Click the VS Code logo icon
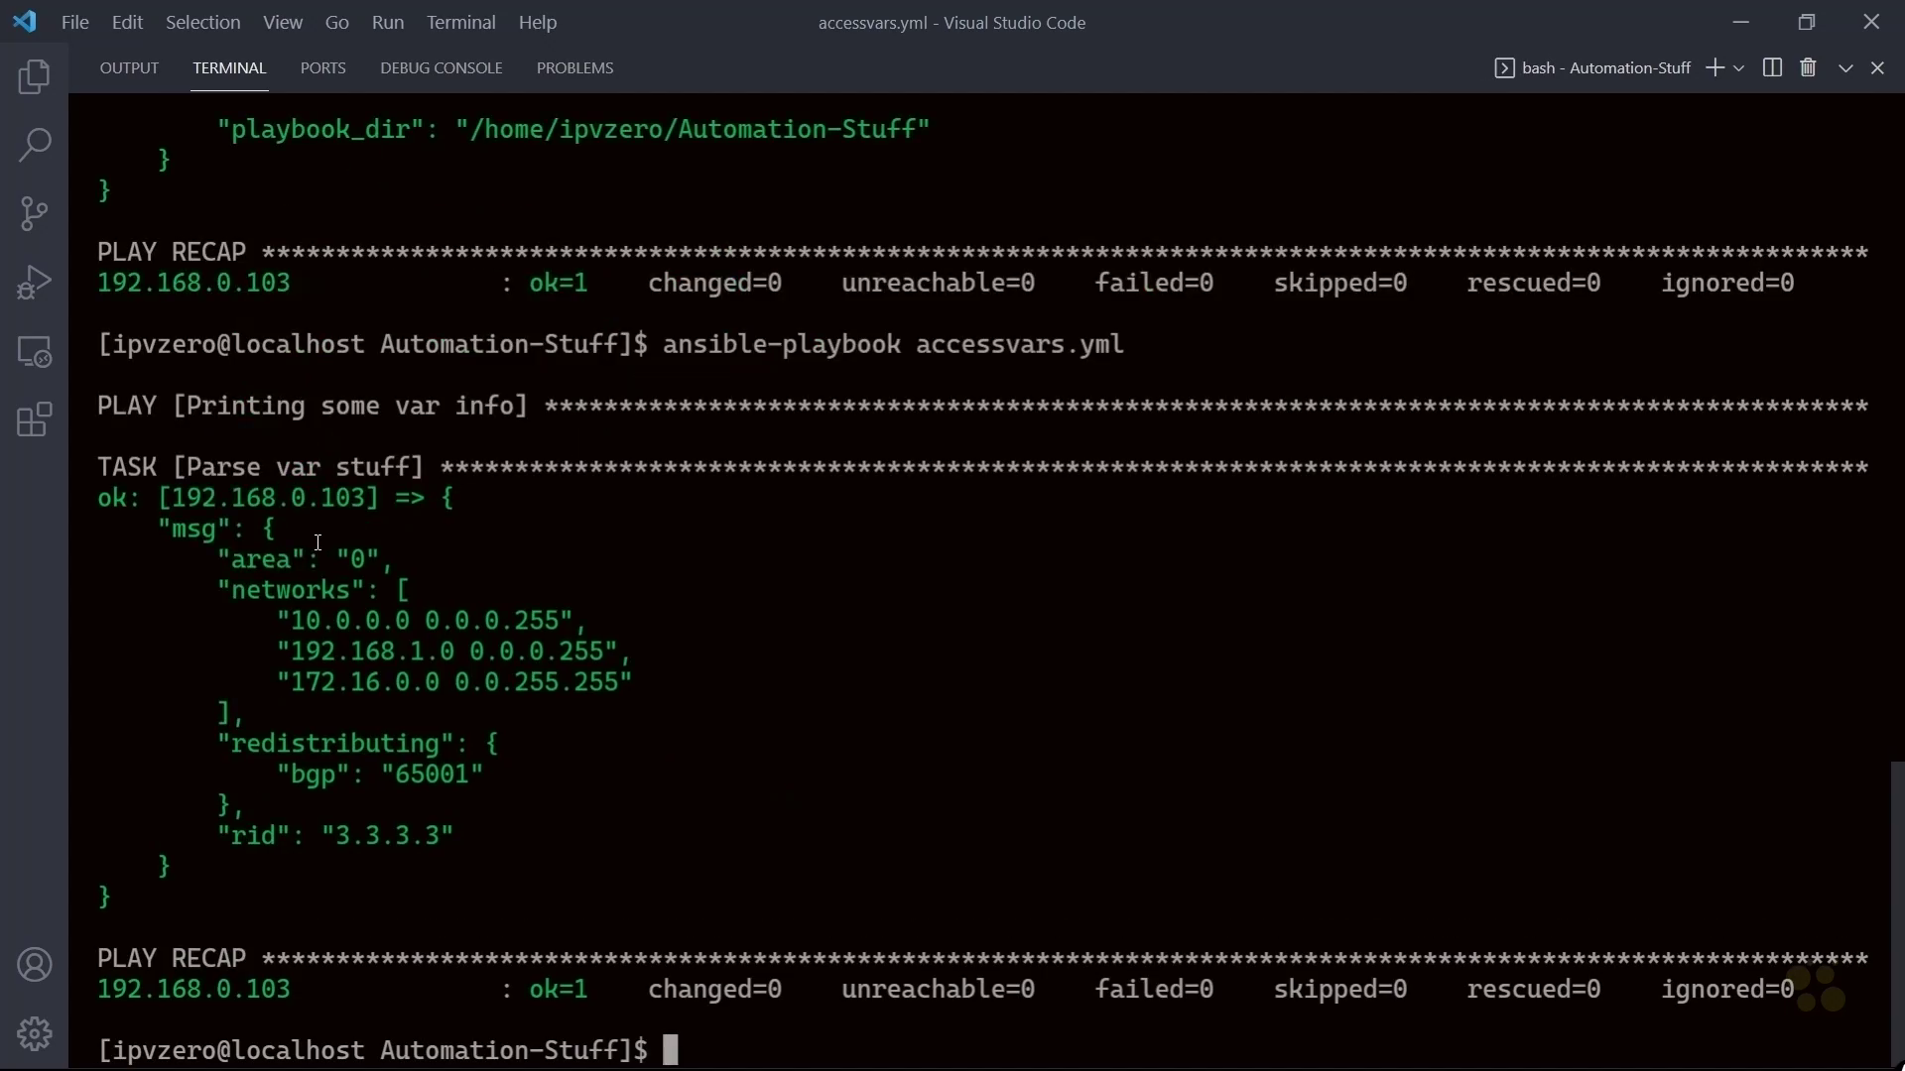1905x1071 pixels. point(25,21)
